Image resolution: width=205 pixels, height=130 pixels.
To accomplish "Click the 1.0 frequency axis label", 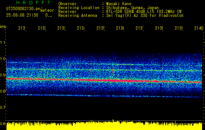I will click(x=3, y=59).
